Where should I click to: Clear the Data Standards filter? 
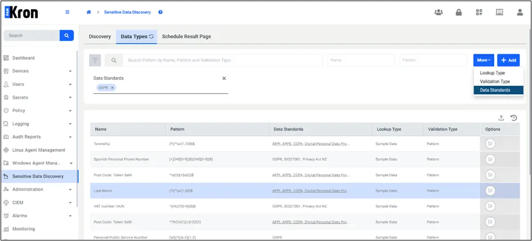(224, 78)
